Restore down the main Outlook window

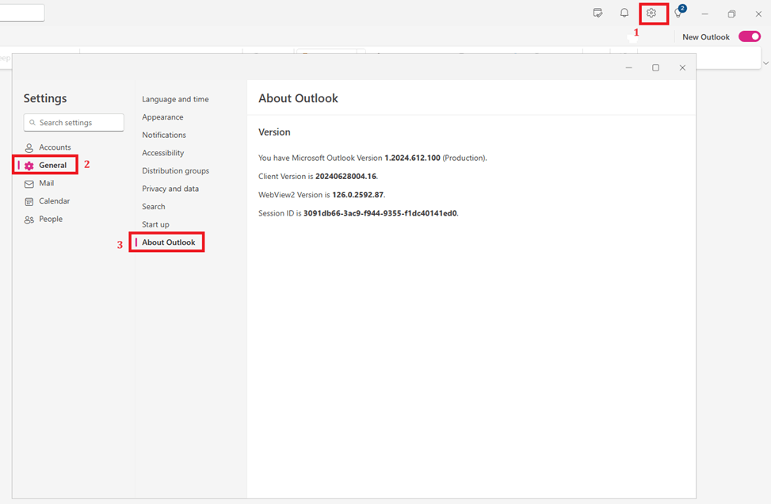tap(731, 13)
